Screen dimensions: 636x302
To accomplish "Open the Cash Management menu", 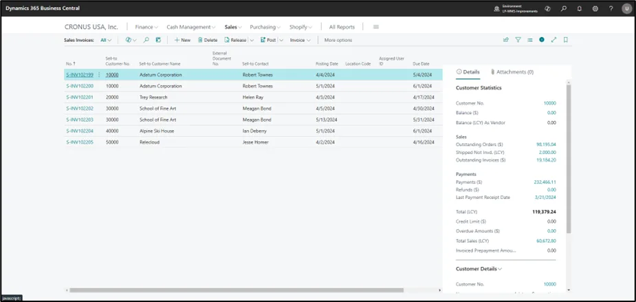I will tap(191, 27).
